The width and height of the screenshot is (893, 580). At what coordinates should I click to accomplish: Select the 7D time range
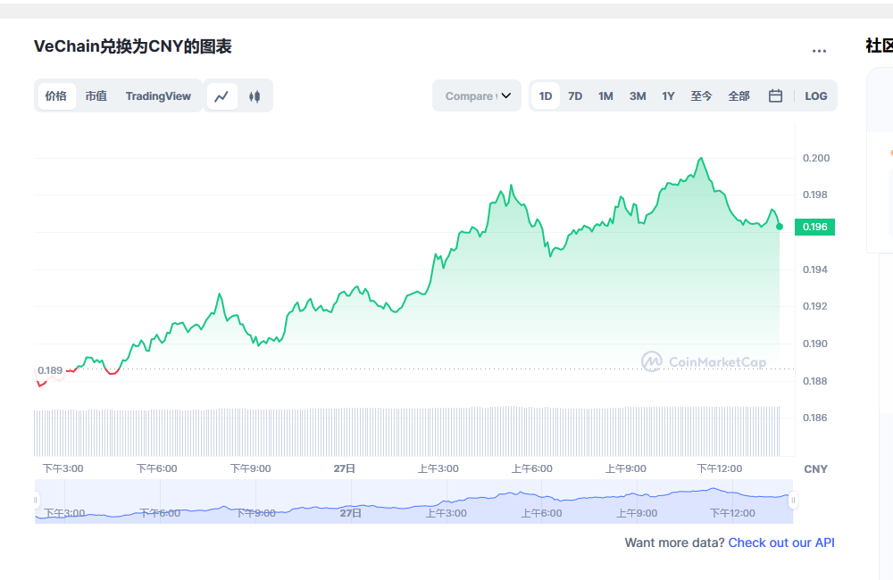pos(574,96)
